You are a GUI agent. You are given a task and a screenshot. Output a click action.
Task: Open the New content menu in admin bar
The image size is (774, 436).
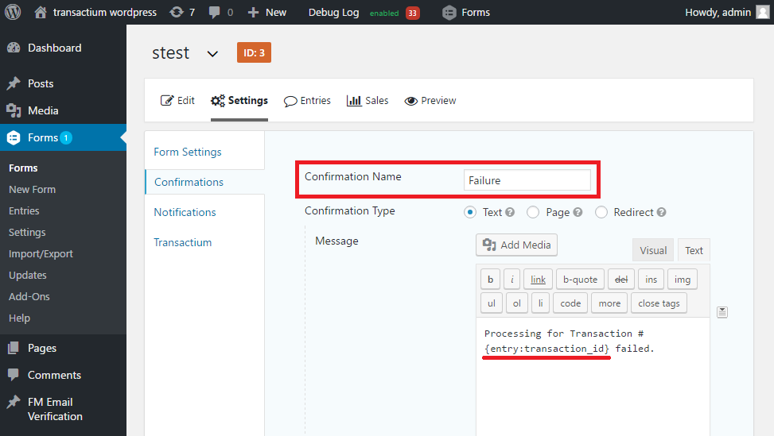coord(266,13)
